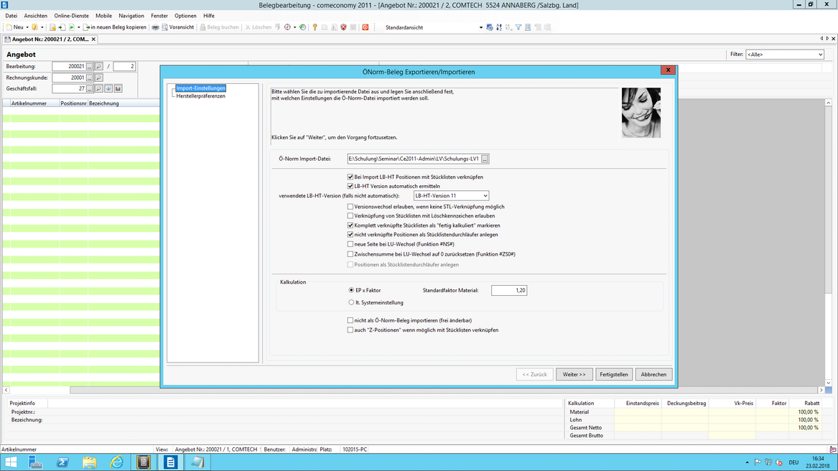Viewport: 838px width, 471px height.
Task: Click the 'Weiter >>' button
Action: (x=574, y=374)
